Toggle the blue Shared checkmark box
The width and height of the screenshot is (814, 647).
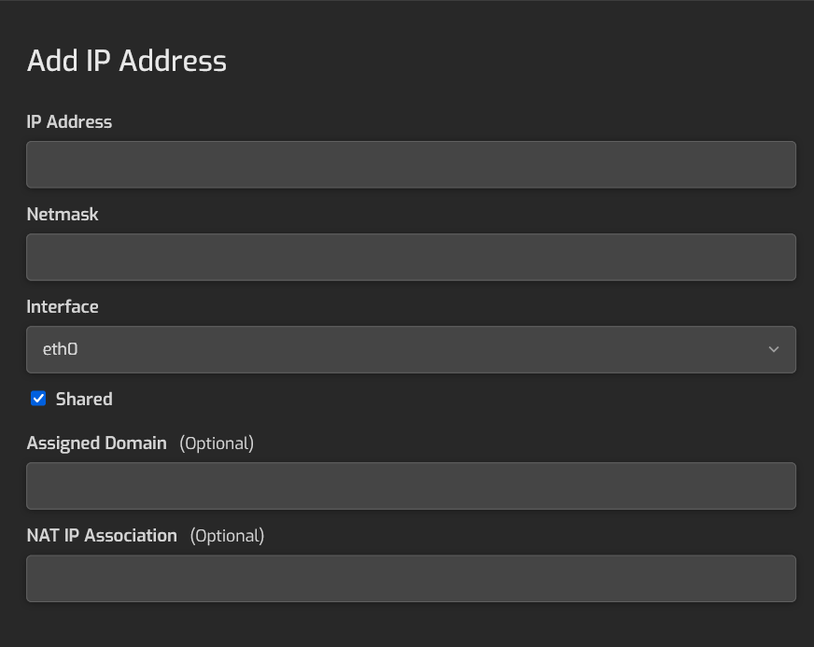pos(38,399)
